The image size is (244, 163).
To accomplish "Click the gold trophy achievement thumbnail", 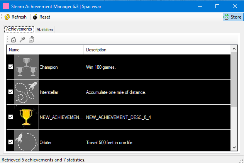I will pyautogui.click(x=27, y=117).
